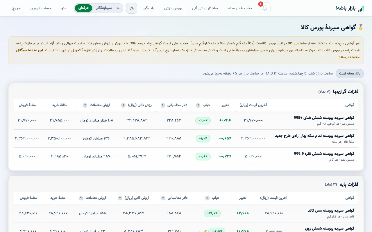Screen dimensions: 372x232
Task: Click intrinsic value ۳۲,۴۲۸,۸۸۴
Action: pos(137,120)
